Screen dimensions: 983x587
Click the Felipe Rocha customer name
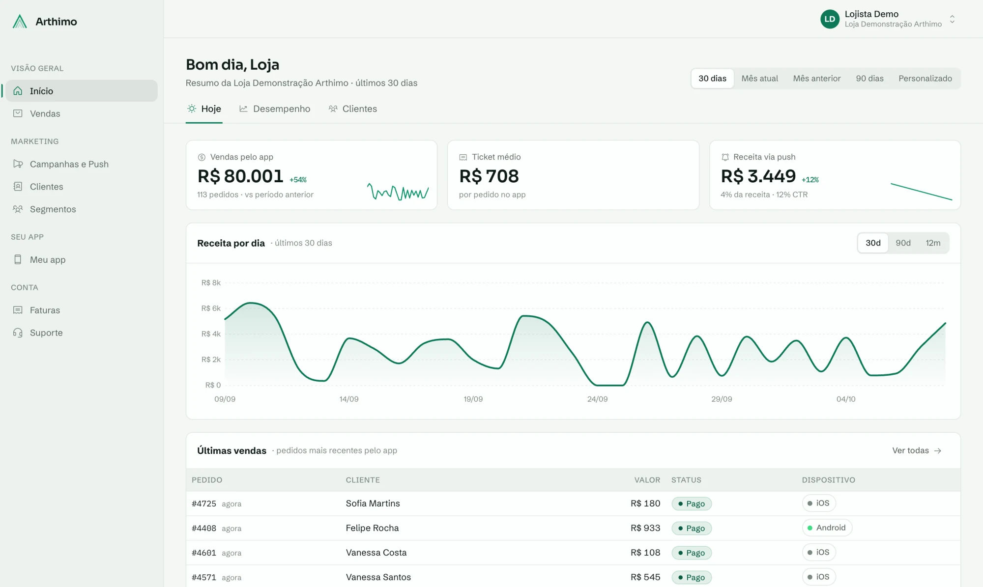372,528
